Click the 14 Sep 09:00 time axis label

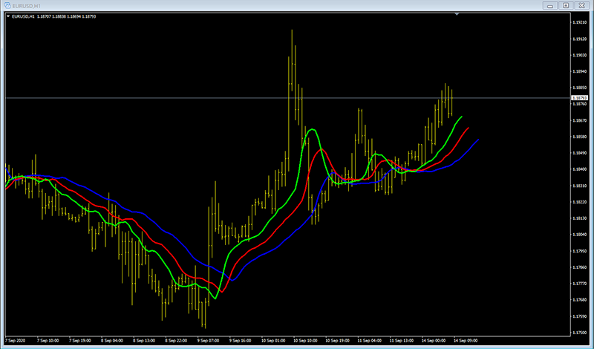[x=469, y=341]
